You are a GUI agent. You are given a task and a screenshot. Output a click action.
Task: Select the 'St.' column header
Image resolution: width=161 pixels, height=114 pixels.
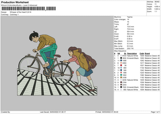[x=125, y=54]
